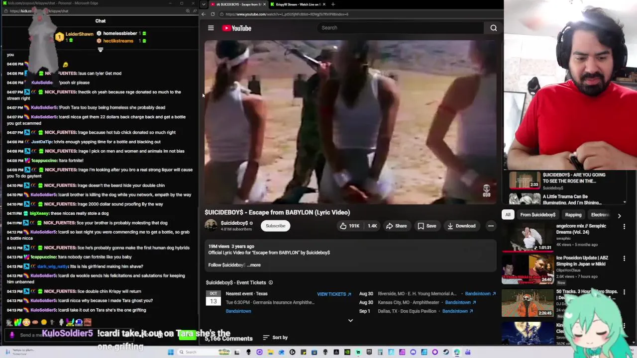Expand the playlist panel down chevron
The height and width of the screenshot is (358, 637).
625,202
